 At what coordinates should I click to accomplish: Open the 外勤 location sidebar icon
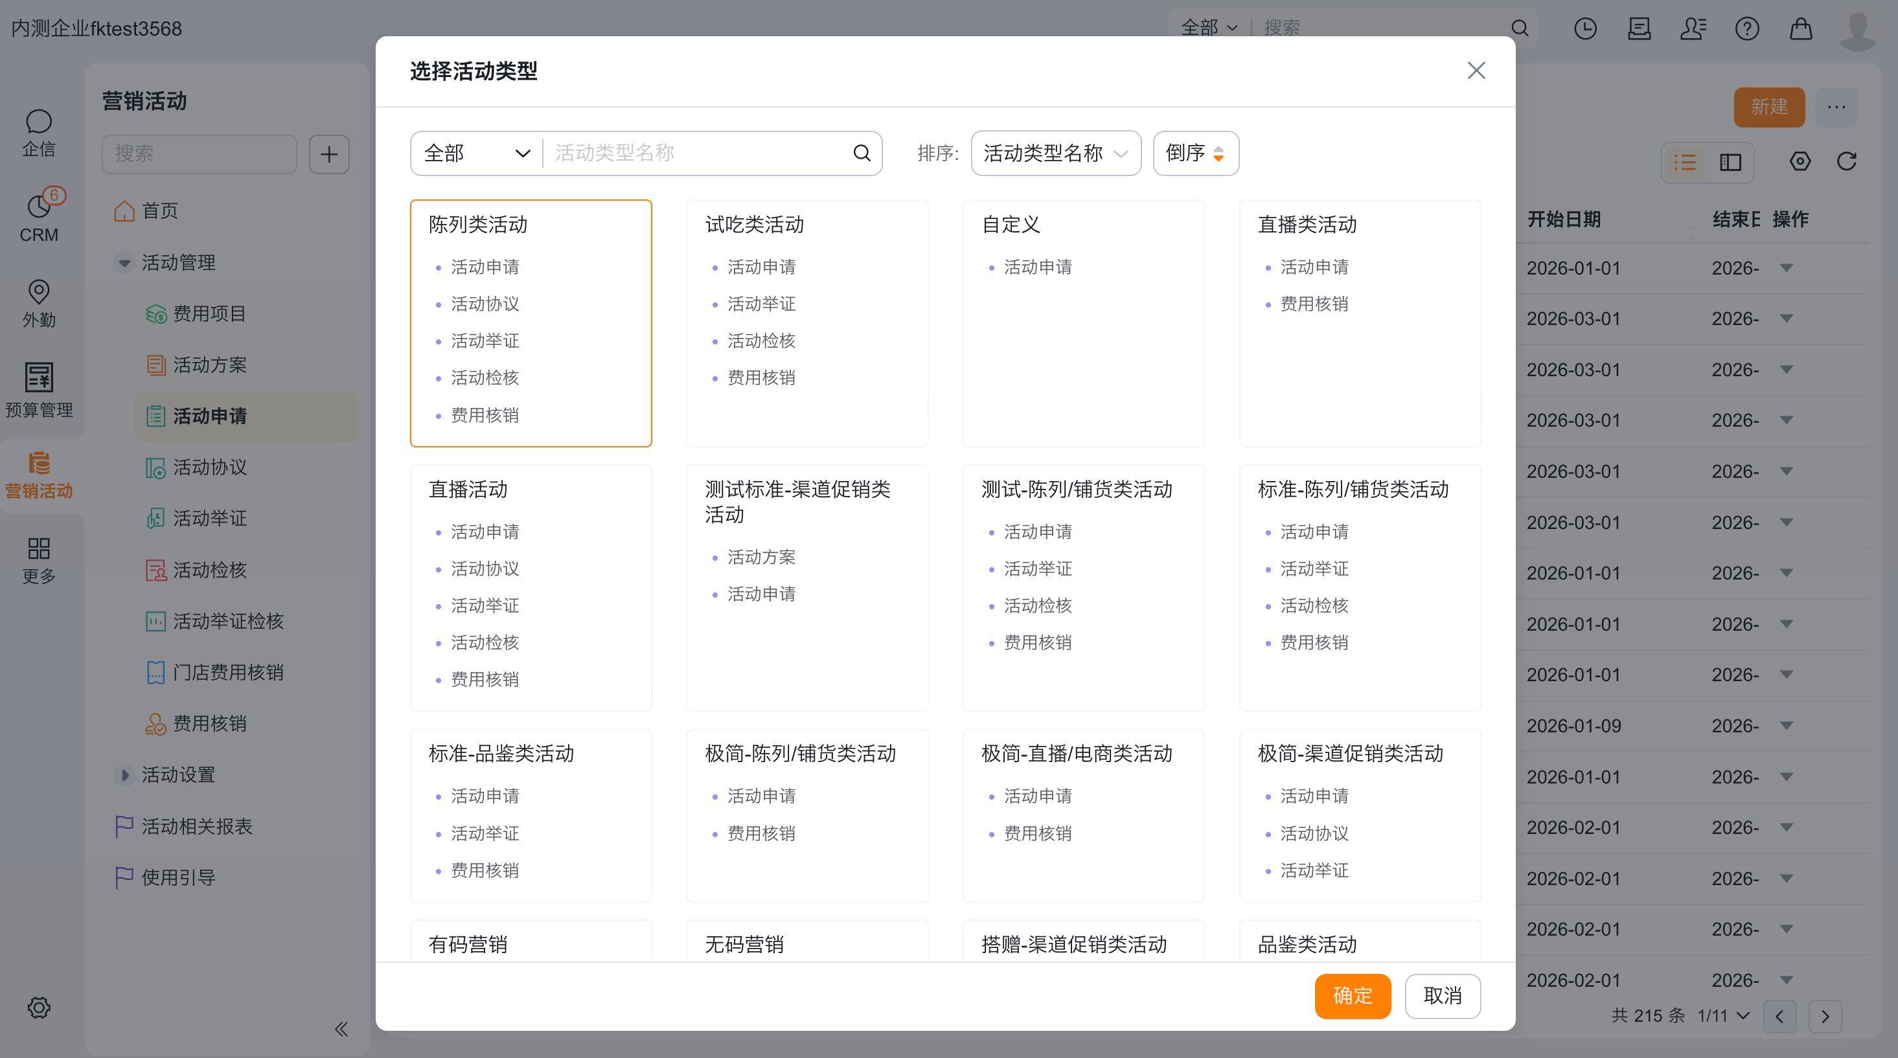[38, 303]
